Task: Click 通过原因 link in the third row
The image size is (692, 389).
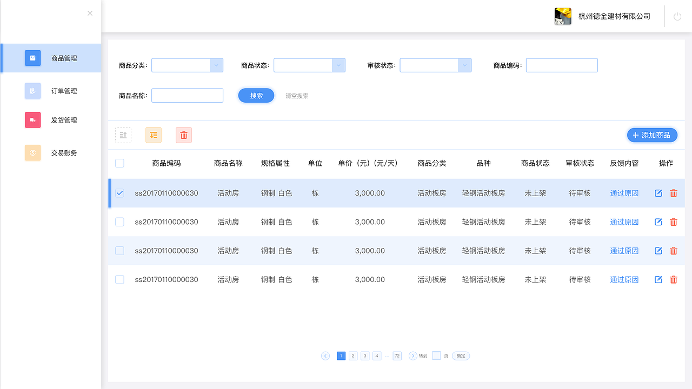Action: pos(624,251)
